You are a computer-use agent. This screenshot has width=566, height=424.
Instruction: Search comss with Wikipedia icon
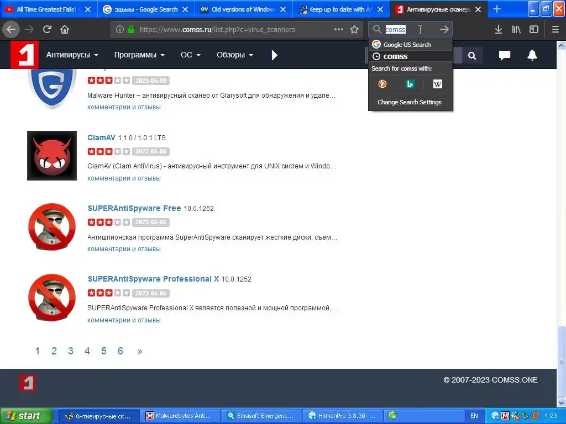pyautogui.click(x=438, y=84)
